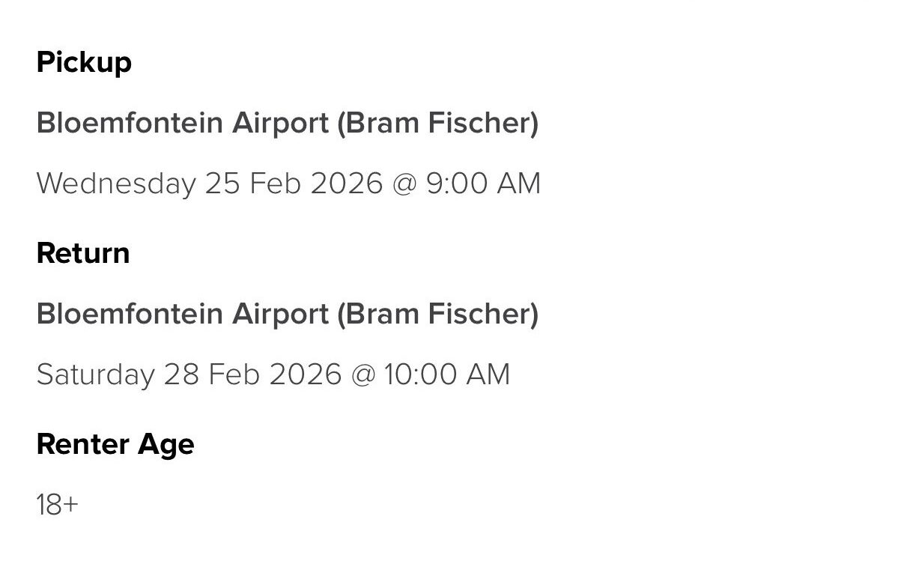
Task: Select the 18+ renter age value
Action: pos(57,506)
